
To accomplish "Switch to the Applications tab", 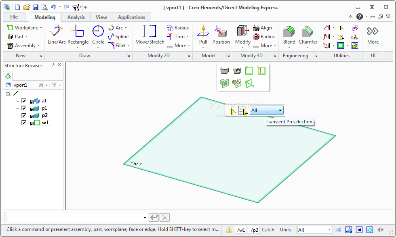I will [131, 17].
